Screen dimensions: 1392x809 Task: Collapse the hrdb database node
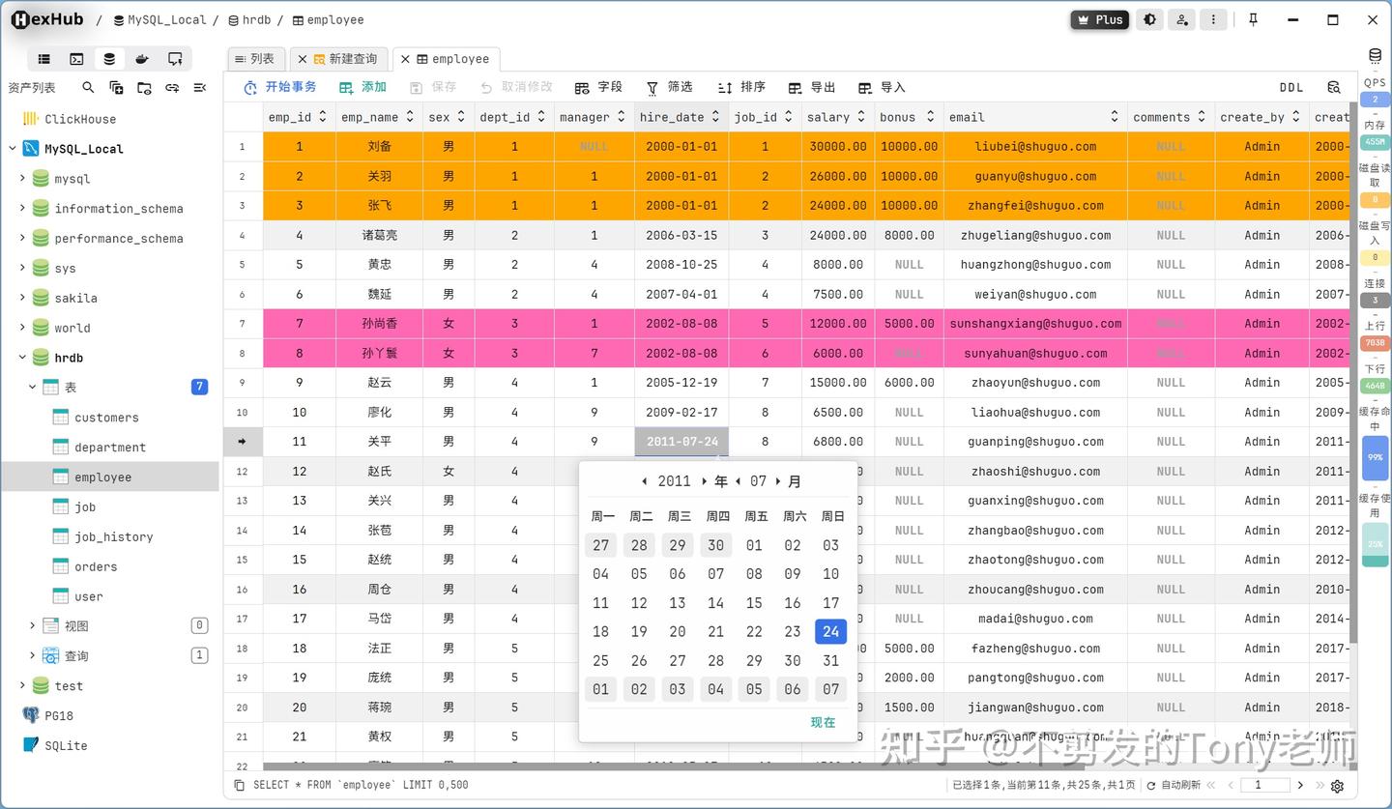coord(22,358)
